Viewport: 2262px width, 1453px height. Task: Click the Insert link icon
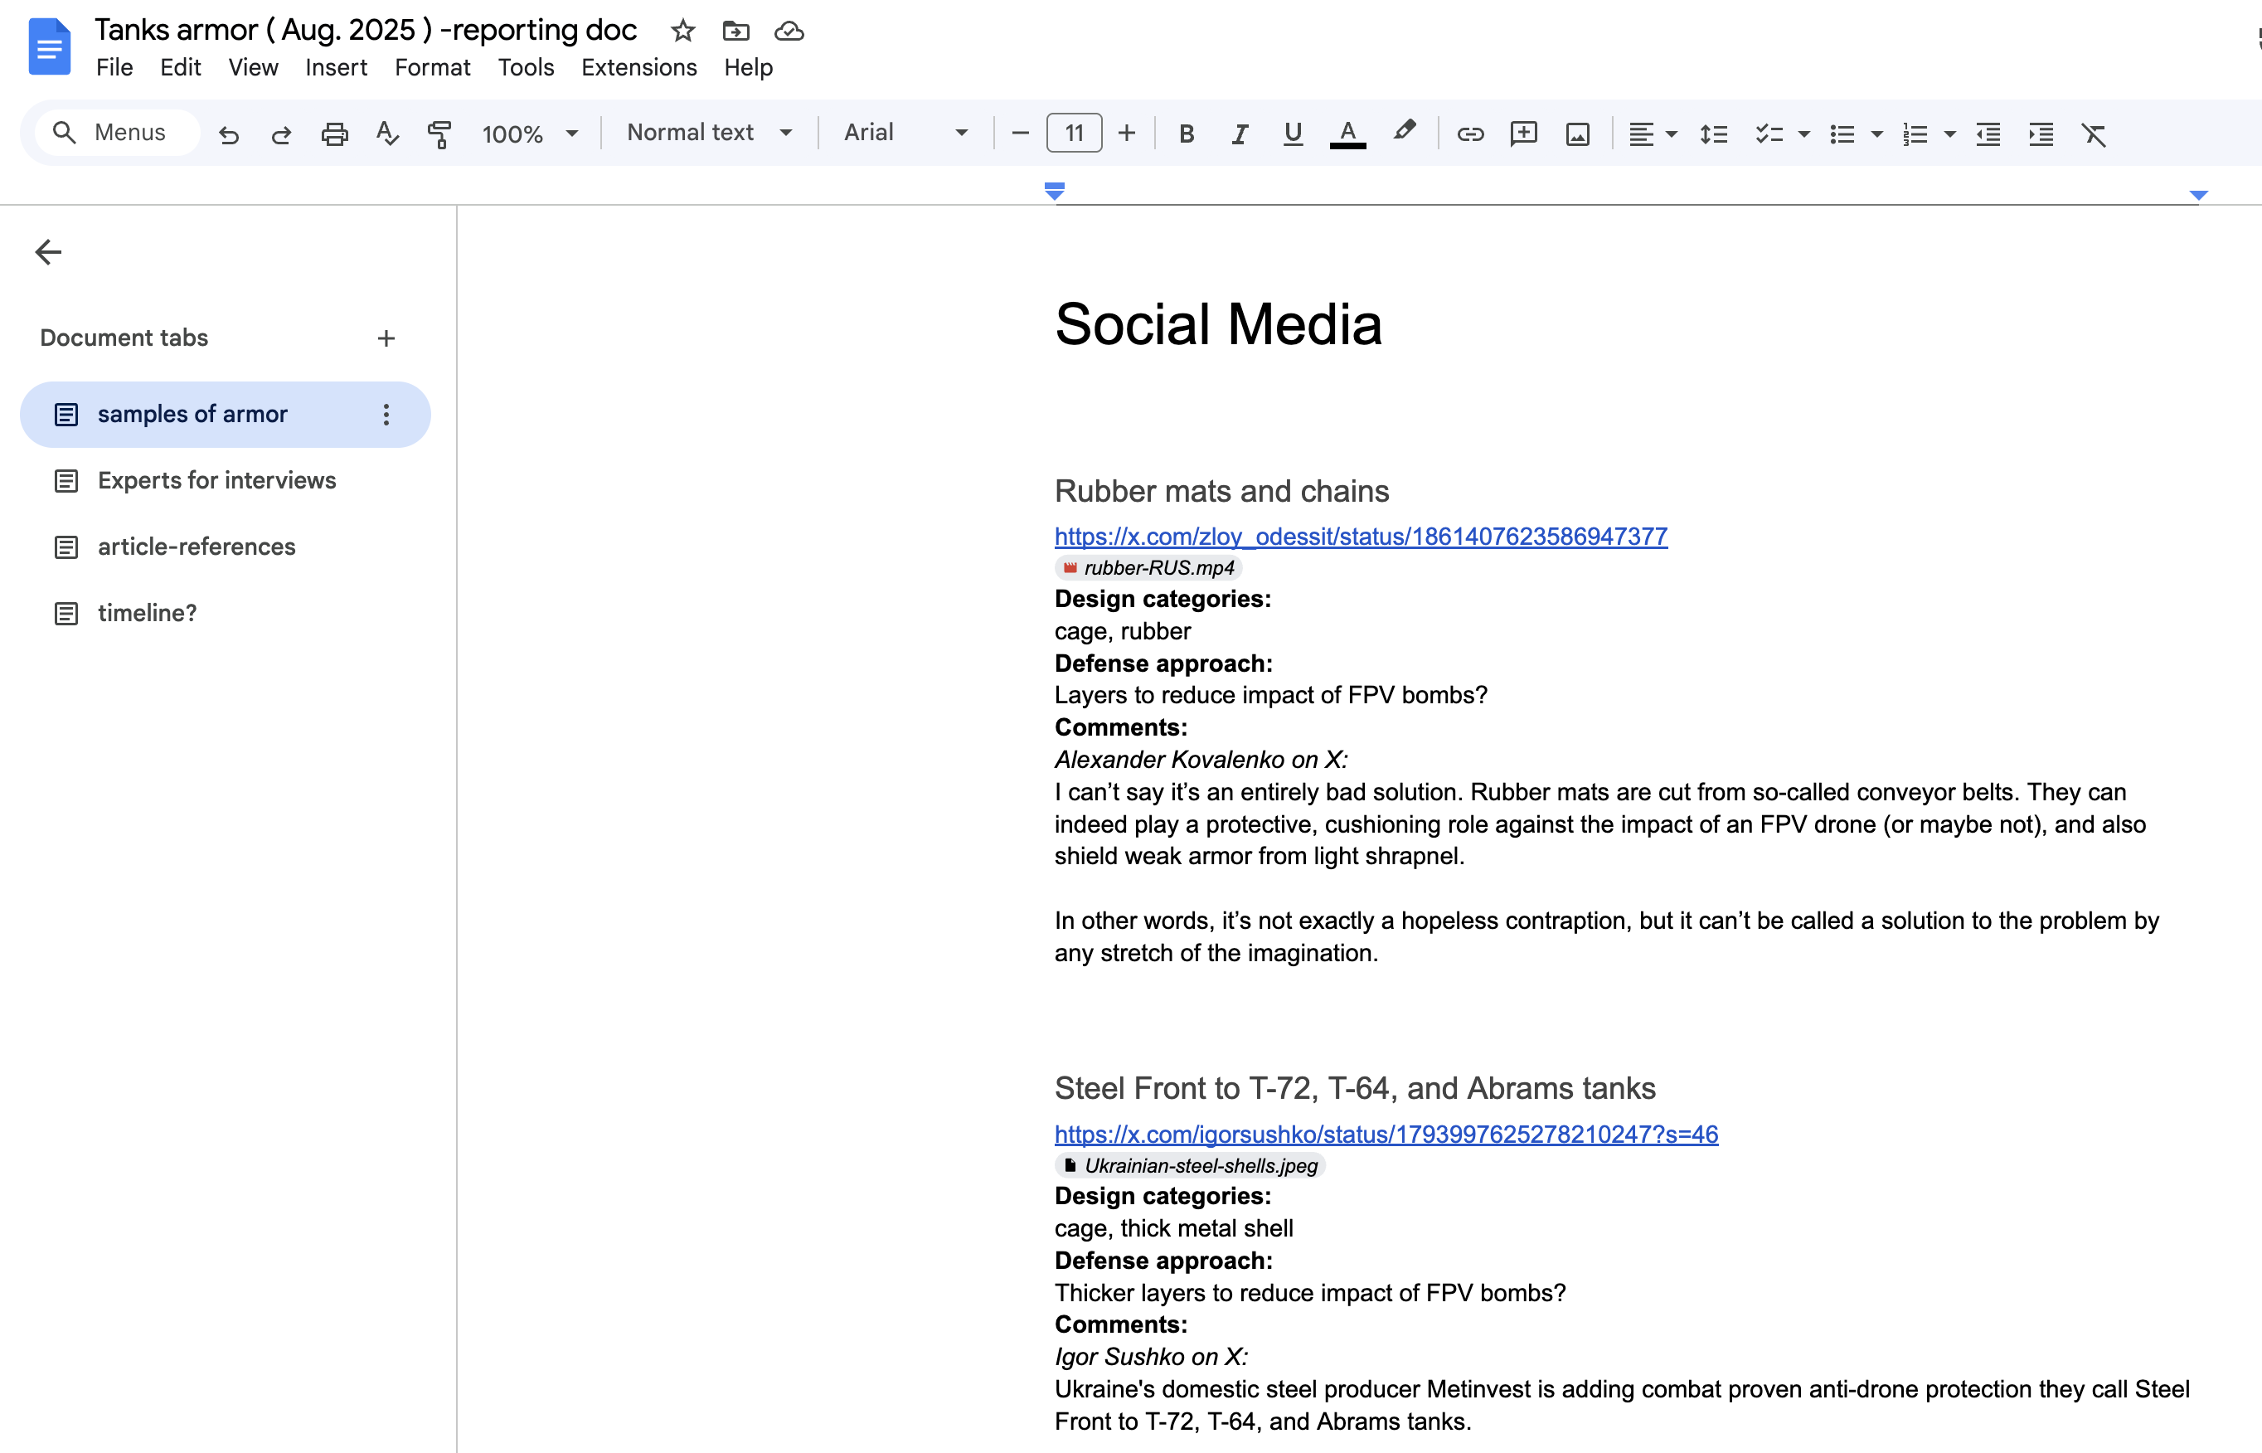(x=1469, y=134)
